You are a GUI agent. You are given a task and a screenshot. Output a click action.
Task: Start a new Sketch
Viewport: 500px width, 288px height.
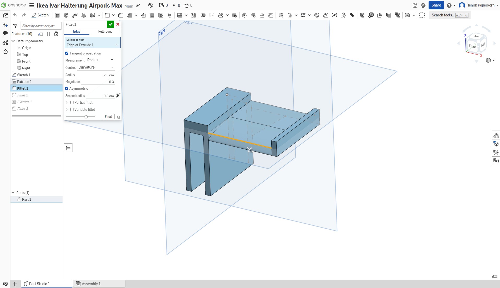(x=40, y=15)
